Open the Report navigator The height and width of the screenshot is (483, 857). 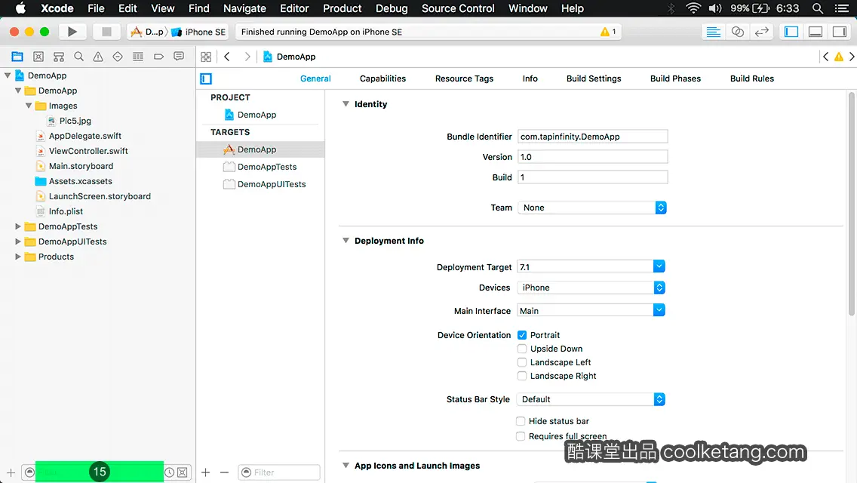179,57
